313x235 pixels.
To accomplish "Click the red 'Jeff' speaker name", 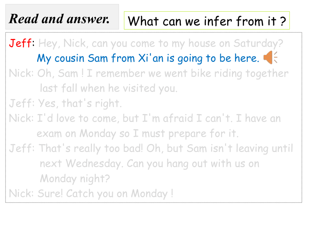I will click(x=20, y=43).
